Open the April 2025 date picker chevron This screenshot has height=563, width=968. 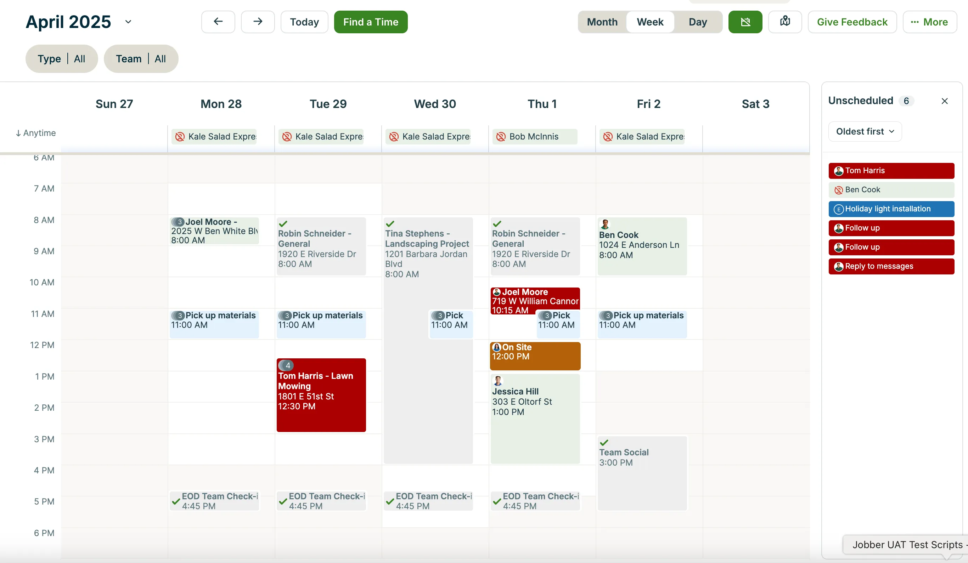[128, 22]
